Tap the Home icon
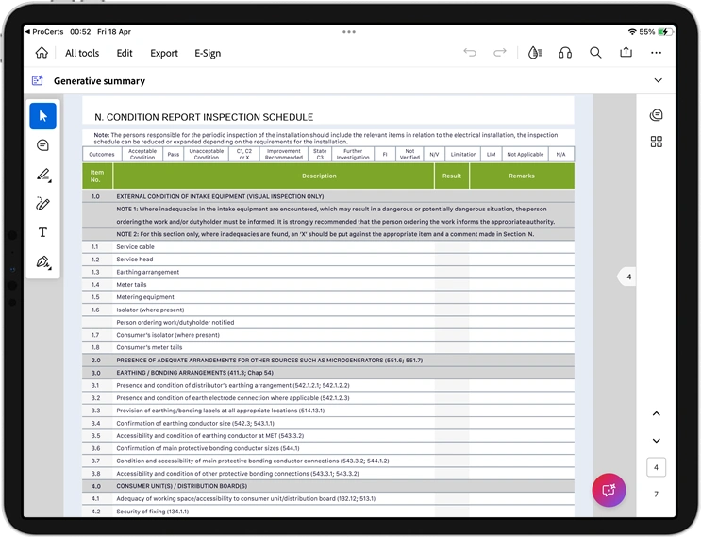Image resolution: width=701 pixels, height=537 pixels. pyautogui.click(x=42, y=53)
